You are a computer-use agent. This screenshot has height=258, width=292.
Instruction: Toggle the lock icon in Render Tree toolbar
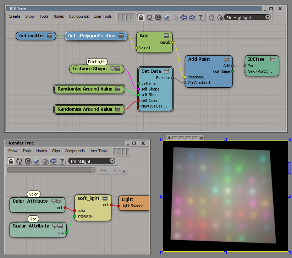[x=11, y=161]
